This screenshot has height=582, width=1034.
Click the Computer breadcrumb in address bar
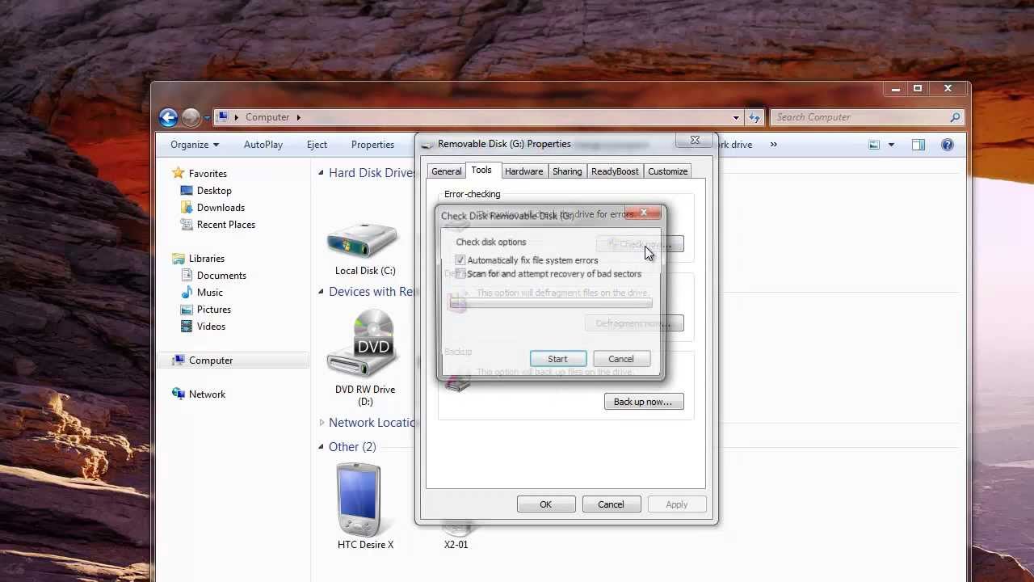tap(267, 117)
